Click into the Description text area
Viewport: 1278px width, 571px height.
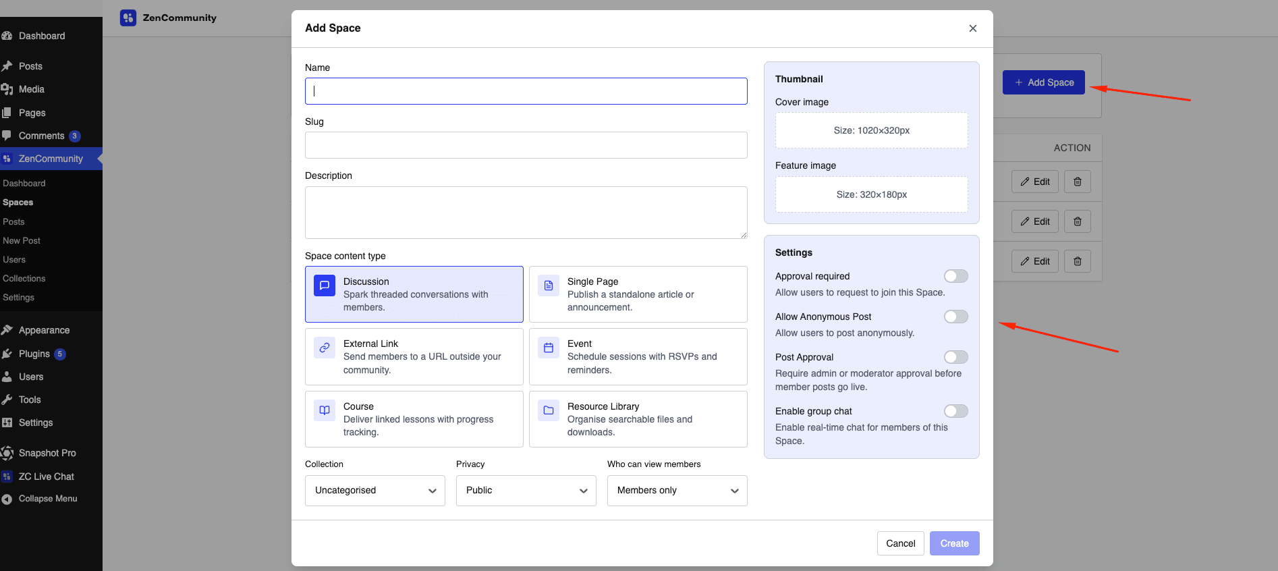click(x=526, y=213)
